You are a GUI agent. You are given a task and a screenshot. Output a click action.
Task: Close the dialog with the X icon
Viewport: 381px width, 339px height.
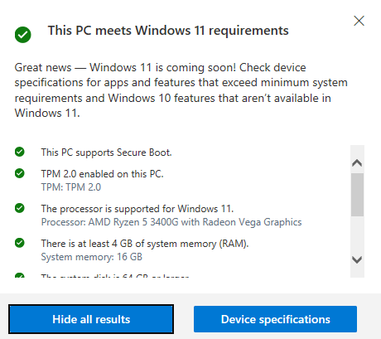pyautogui.click(x=359, y=21)
